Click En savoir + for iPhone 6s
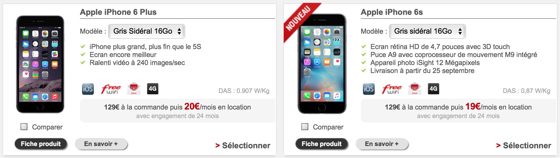 pos(382,144)
